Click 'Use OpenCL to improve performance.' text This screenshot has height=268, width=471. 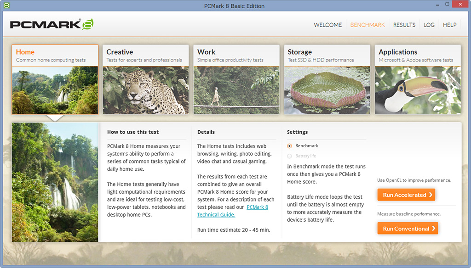click(414, 180)
